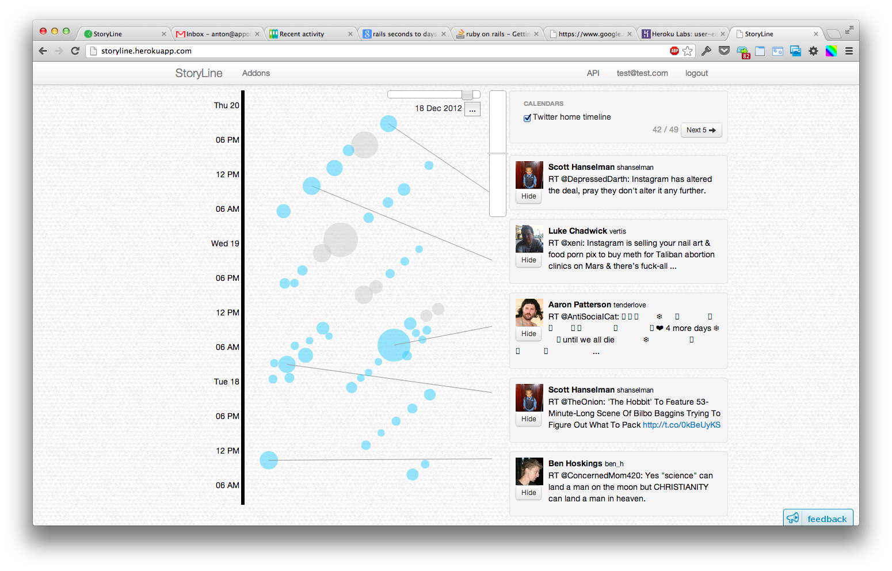Click the key icon extension
This screenshot has height=571, width=892.
pyautogui.click(x=706, y=51)
